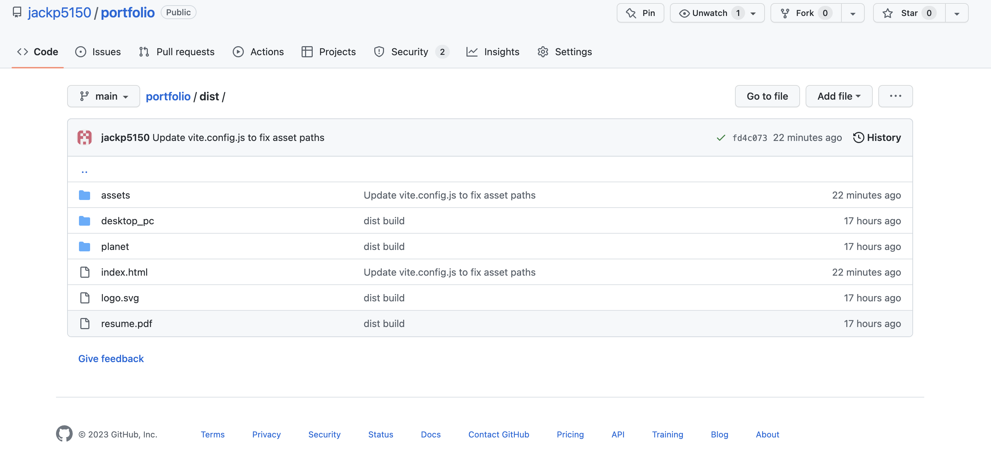Fork the portfolio repository
The width and height of the screenshot is (991, 460).
pyautogui.click(x=806, y=13)
